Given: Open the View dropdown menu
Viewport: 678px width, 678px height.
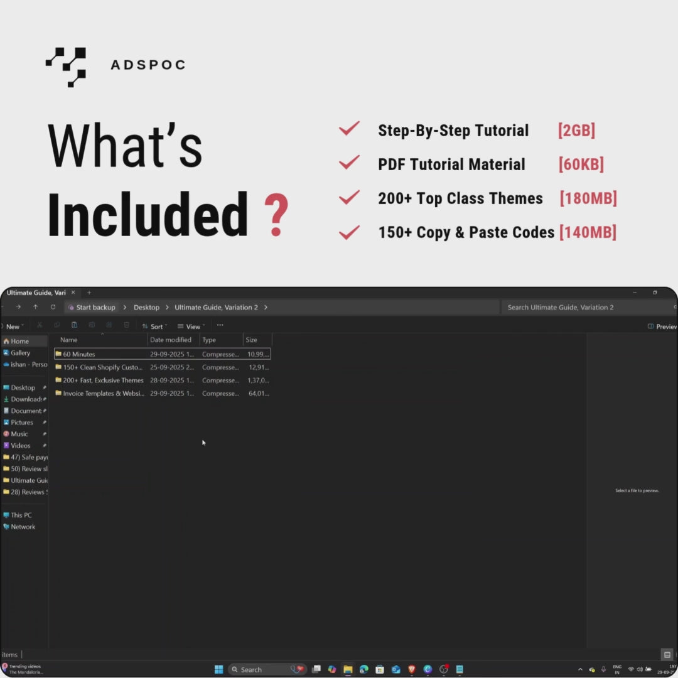Looking at the screenshot, I should pos(191,326).
